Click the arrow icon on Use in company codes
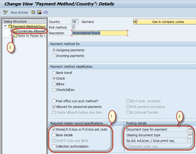The height and width of the screenshot is (154, 196). 136,22
